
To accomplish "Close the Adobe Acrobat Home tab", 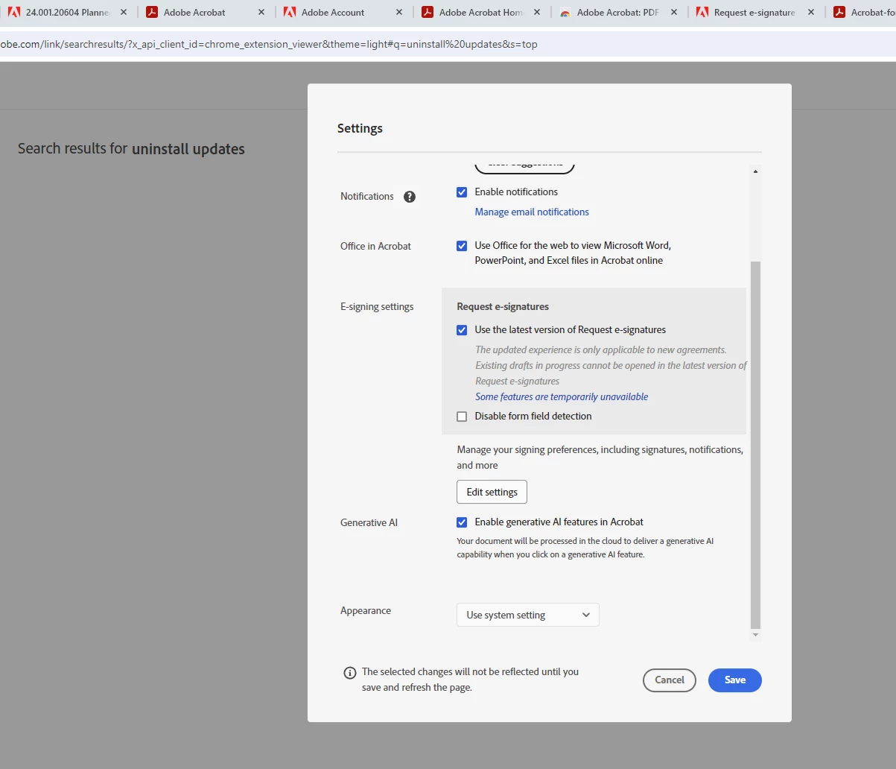I will [537, 13].
